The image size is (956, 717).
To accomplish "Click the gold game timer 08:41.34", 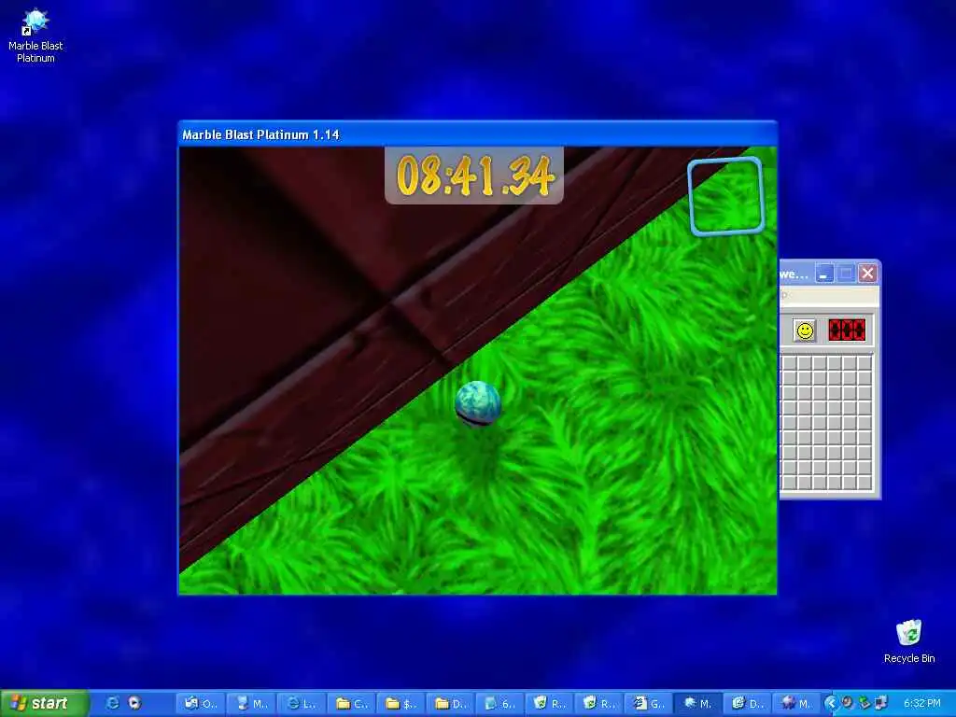I will pos(474,176).
